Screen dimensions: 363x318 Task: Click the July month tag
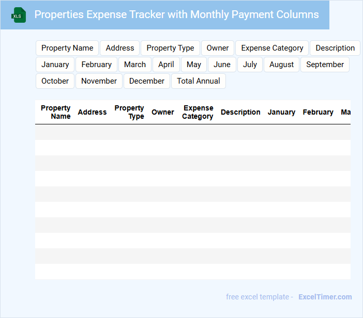[250, 65]
